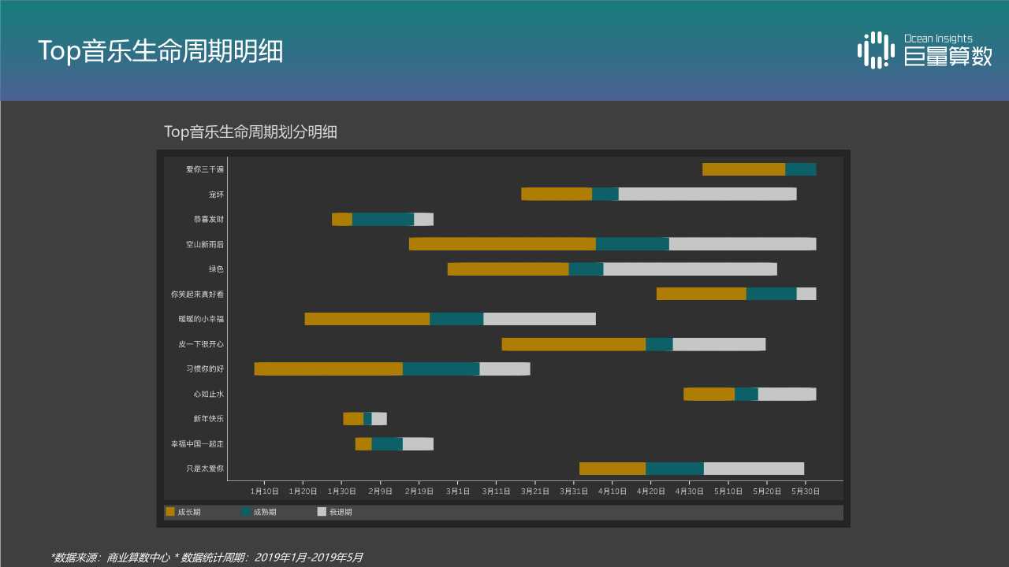
Task: Click the 心如止水 row label
Action: tap(209, 394)
